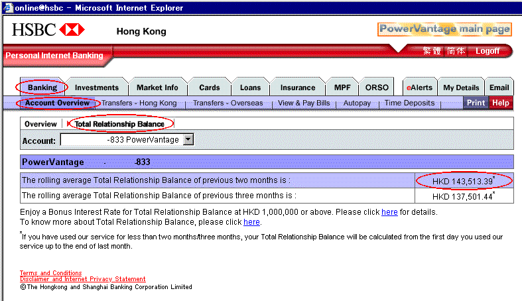Image resolution: width=522 pixels, height=301 pixels.
Task: Click the HKD 143,513.39 balance value
Action: click(x=463, y=181)
